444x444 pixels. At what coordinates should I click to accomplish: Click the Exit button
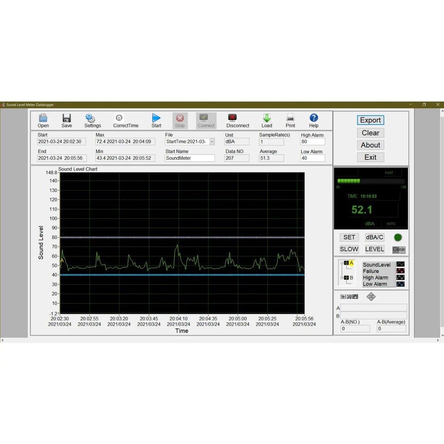(x=370, y=157)
